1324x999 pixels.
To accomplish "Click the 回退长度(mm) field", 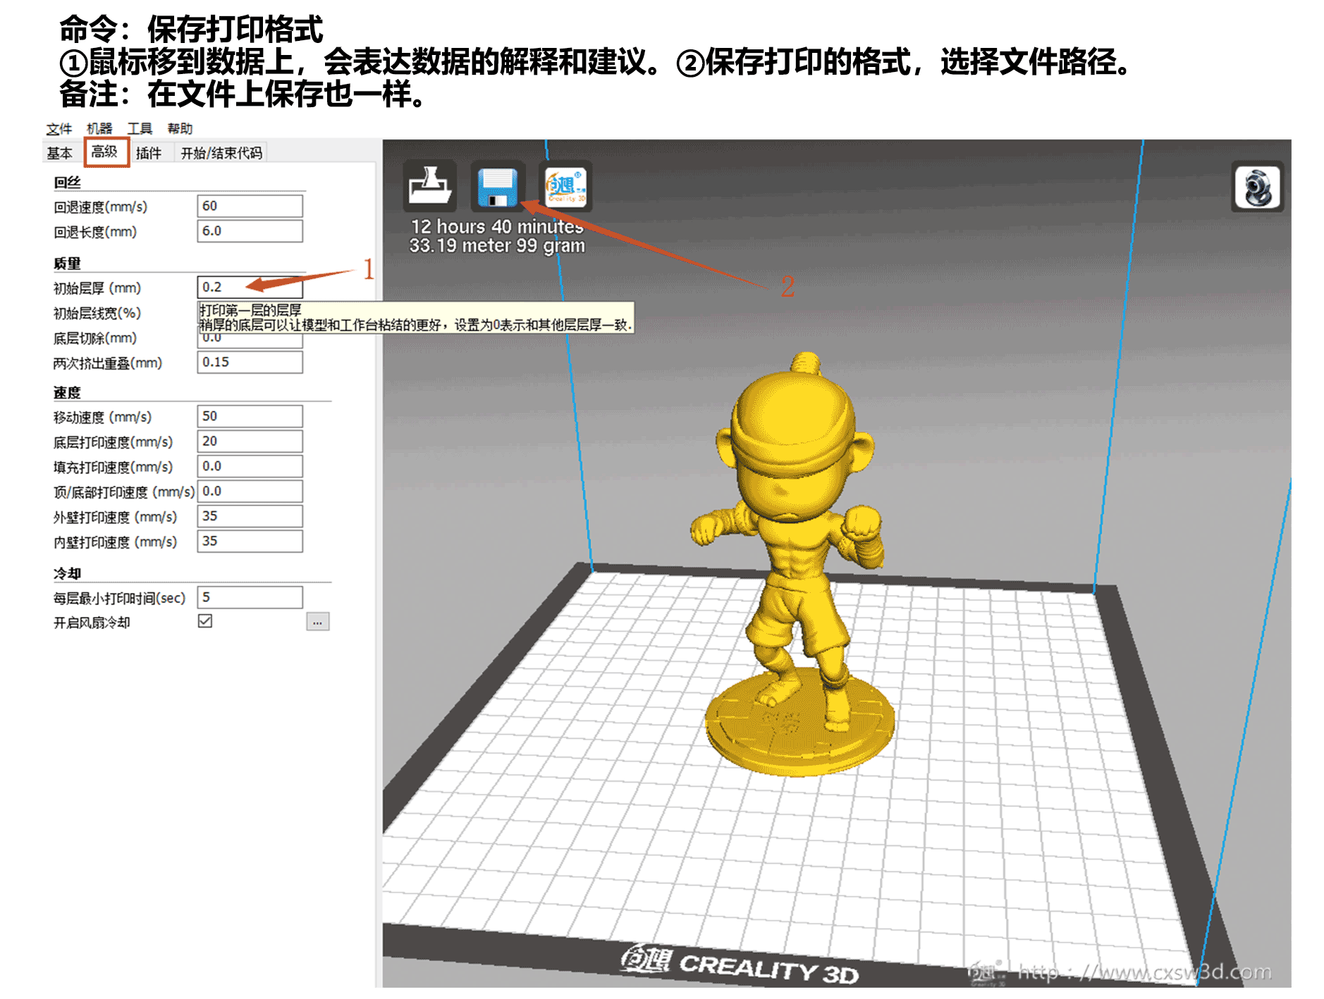I will click(x=250, y=231).
